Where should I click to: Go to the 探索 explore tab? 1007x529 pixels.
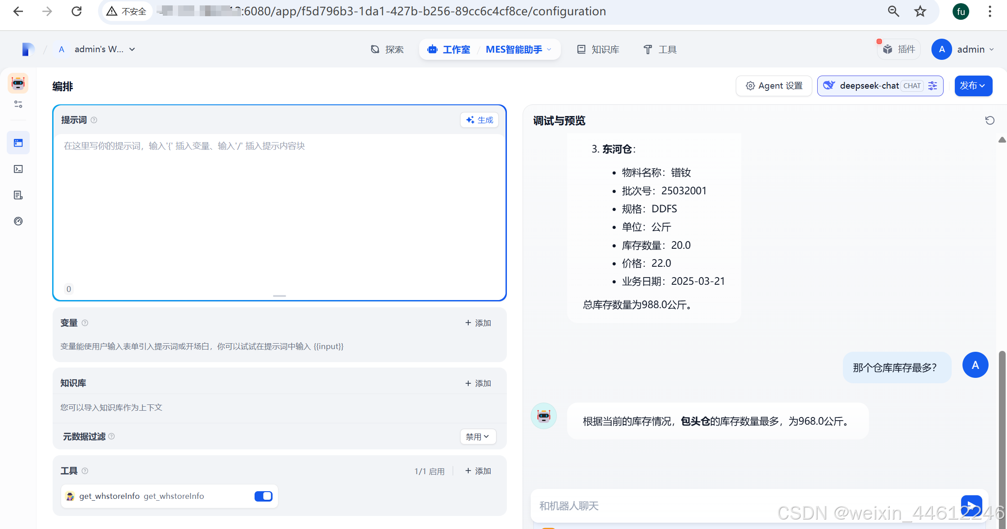point(387,49)
